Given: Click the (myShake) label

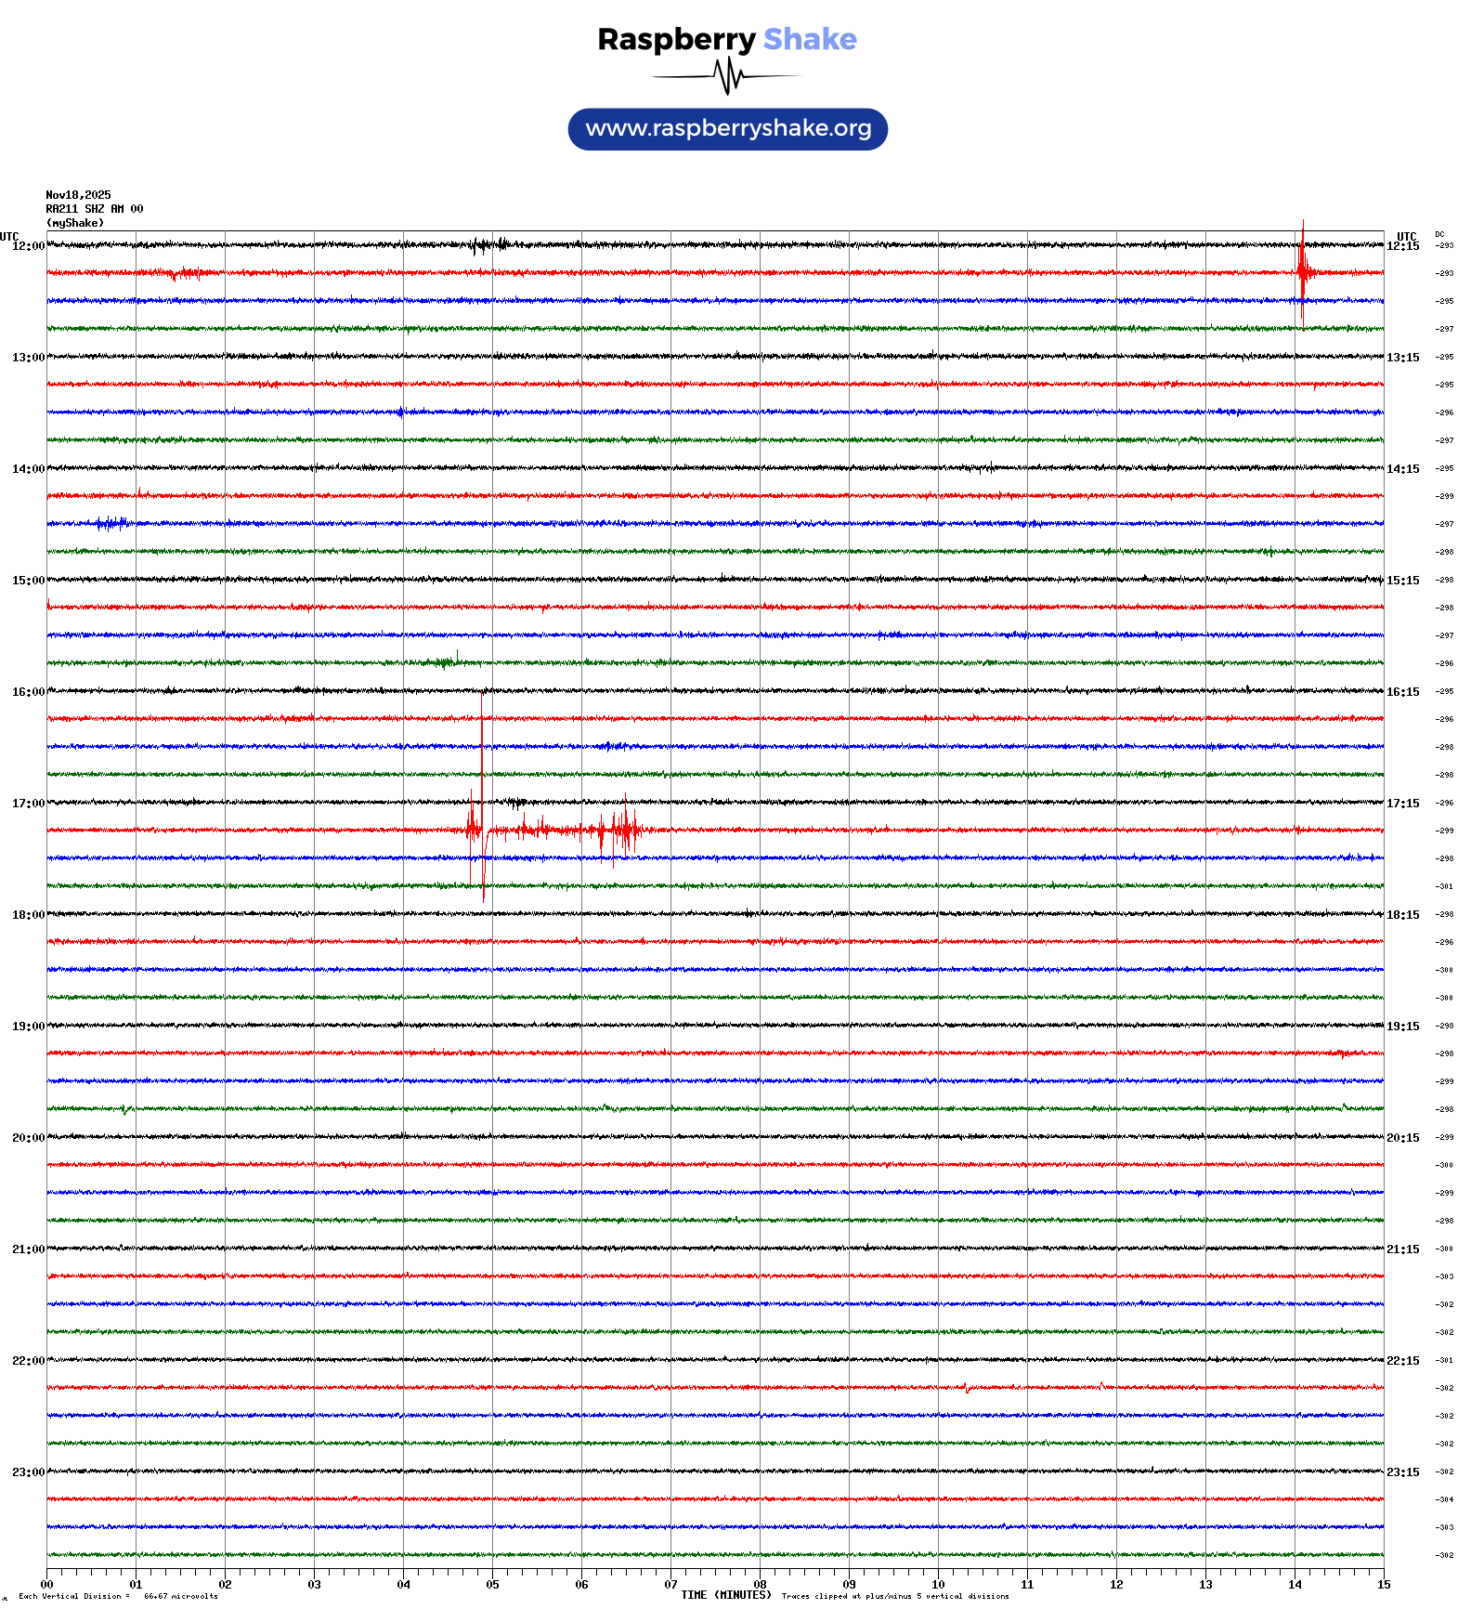Looking at the screenshot, I should 75,223.
